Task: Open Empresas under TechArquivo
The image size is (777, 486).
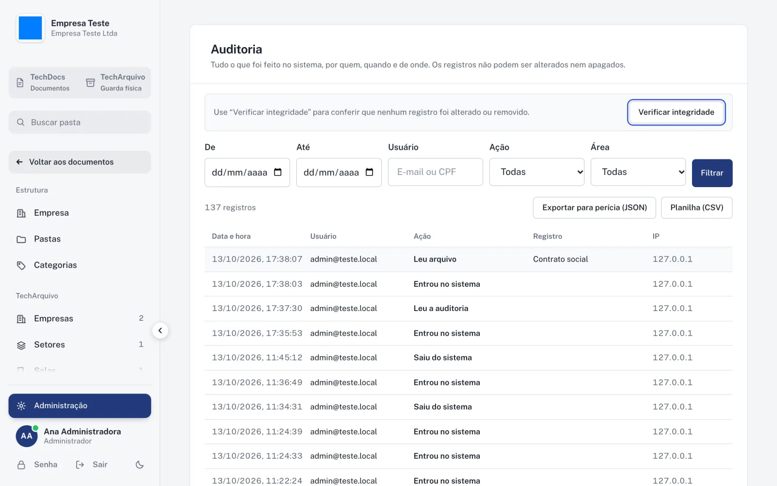Action: (80, 319)
